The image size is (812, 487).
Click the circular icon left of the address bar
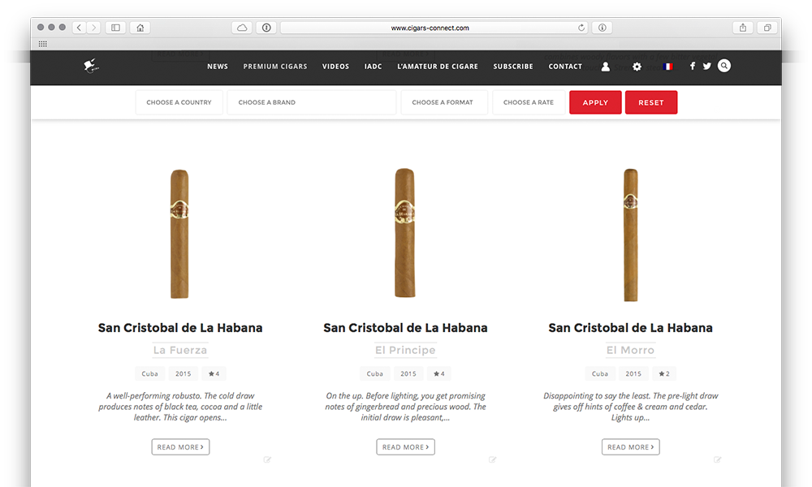tap(266, 28)
